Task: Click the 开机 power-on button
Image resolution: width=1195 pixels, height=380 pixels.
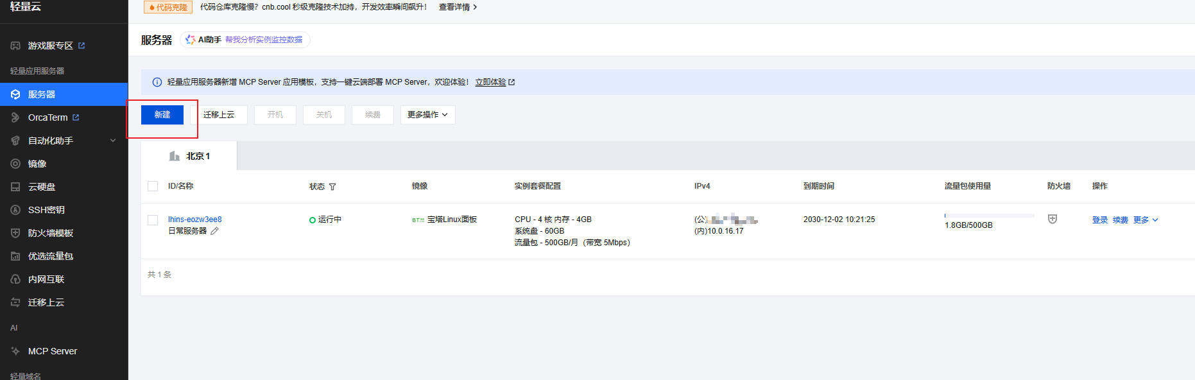Action: 275,115
